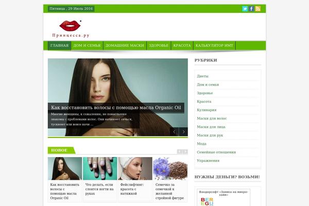Go to previous slide in hair slider
This screenshot has width=309, height=206.
pyautogui.click(x=174, y=132)
